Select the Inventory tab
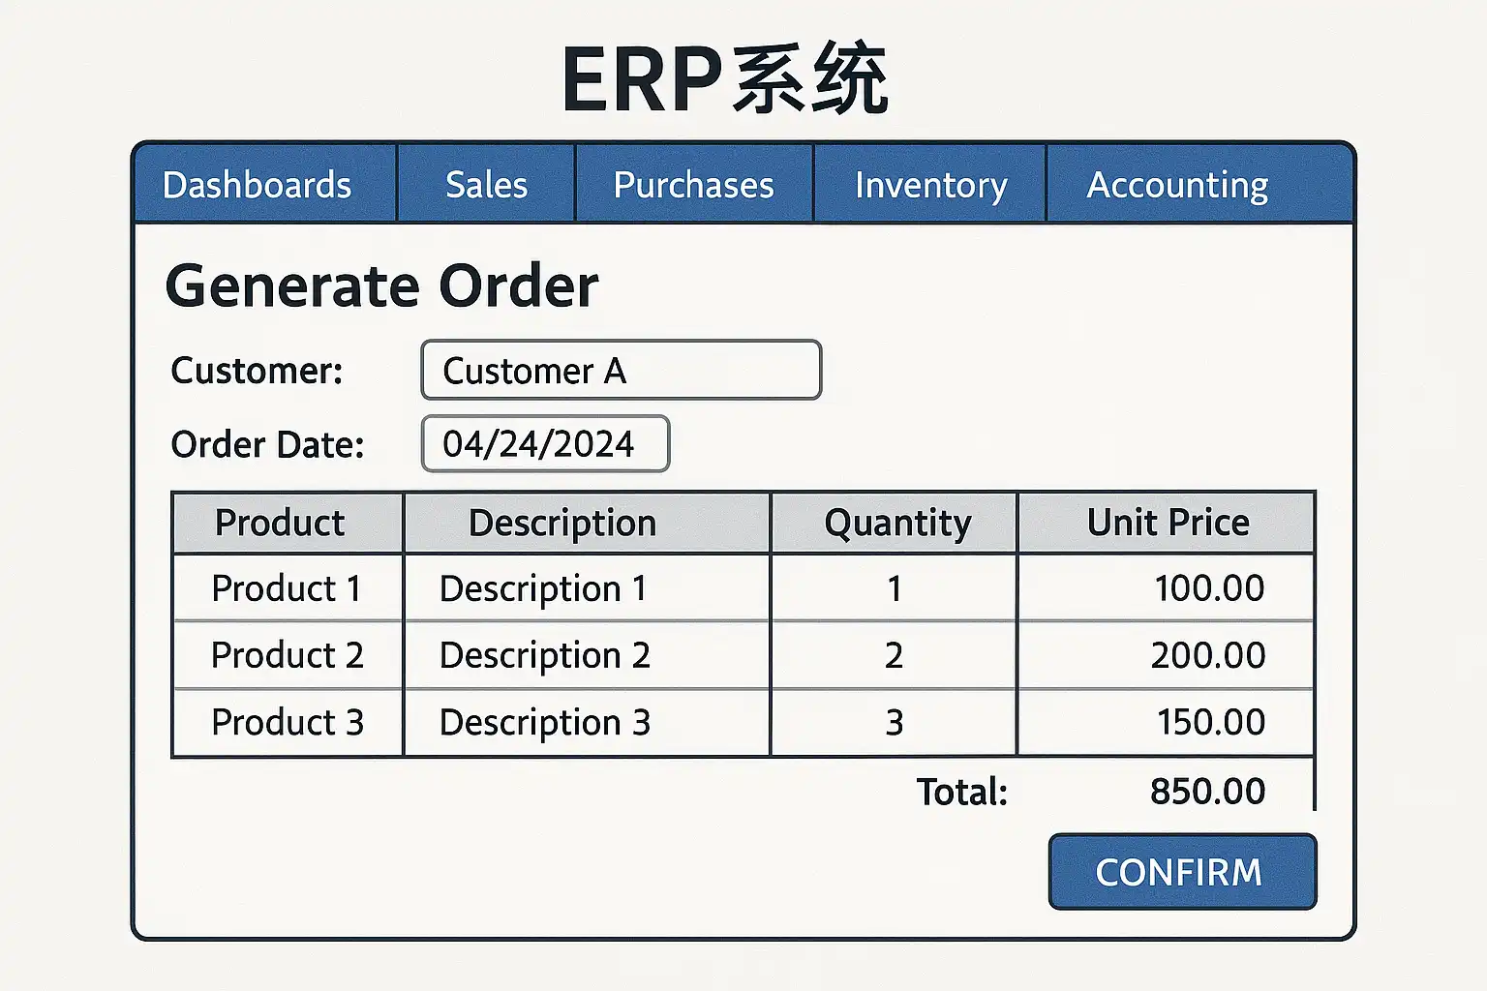Viewport: 1487px width, 991px height. 930,185
